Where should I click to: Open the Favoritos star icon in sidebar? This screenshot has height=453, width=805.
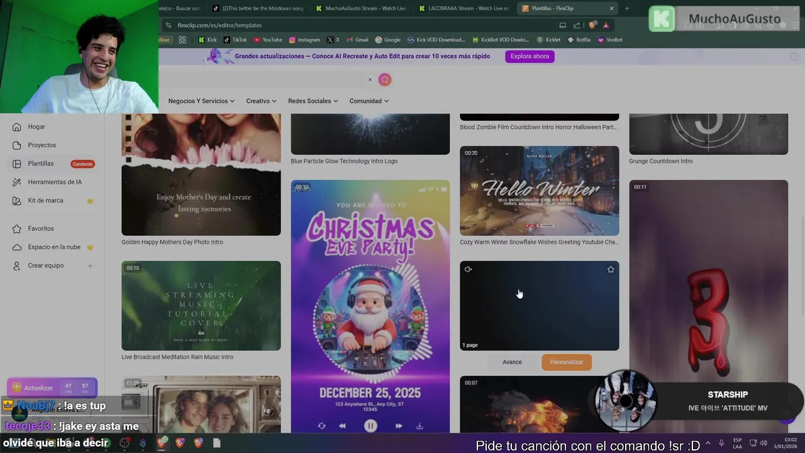(17, 228)
